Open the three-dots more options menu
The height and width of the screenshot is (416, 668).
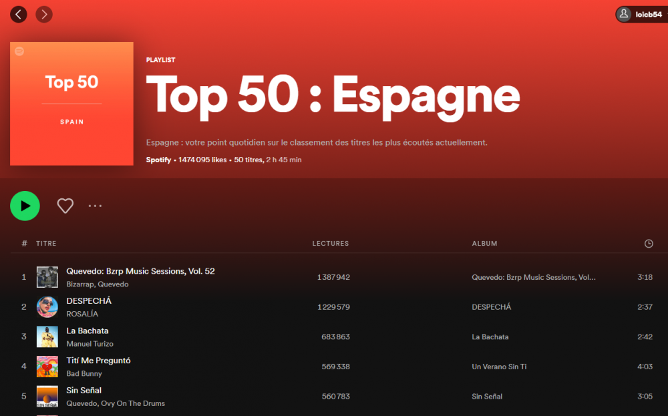pos(95,206)
